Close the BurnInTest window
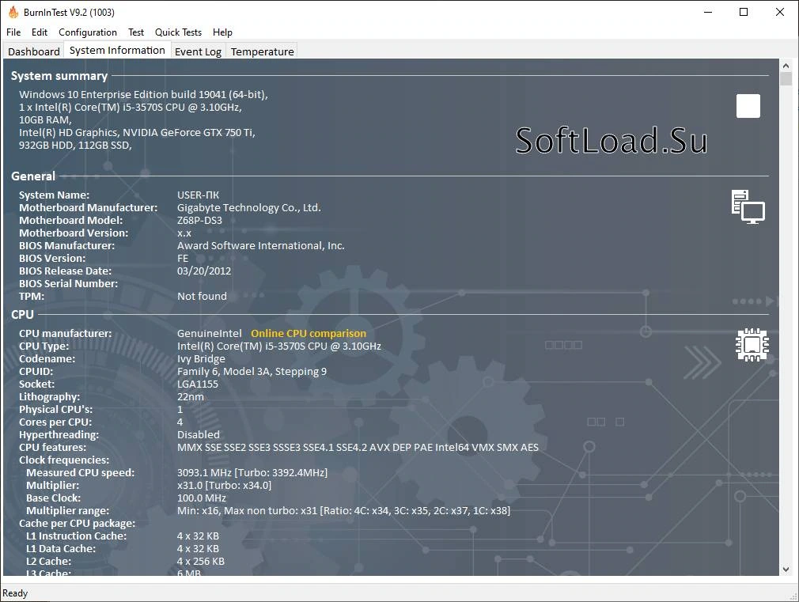Screen dimensions: 799x602 pyautogui.click(x=780, y=12)
